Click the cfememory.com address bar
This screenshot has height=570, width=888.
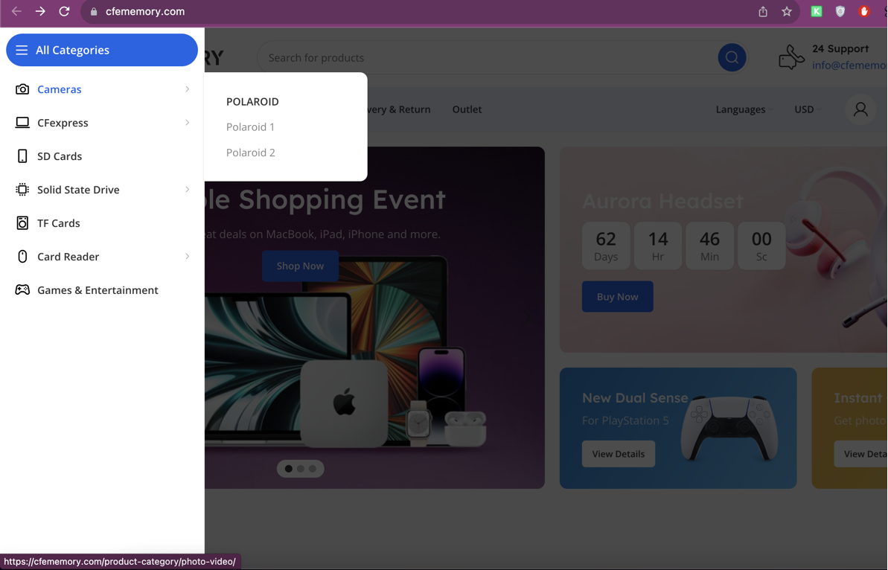coord(145,11)
